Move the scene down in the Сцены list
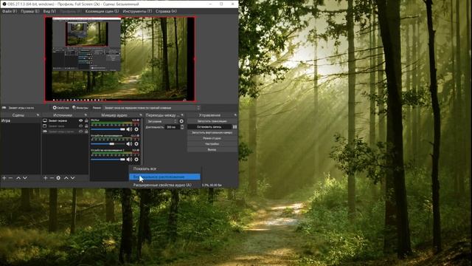Screen dimensions: 472x266 pos(25,178)
